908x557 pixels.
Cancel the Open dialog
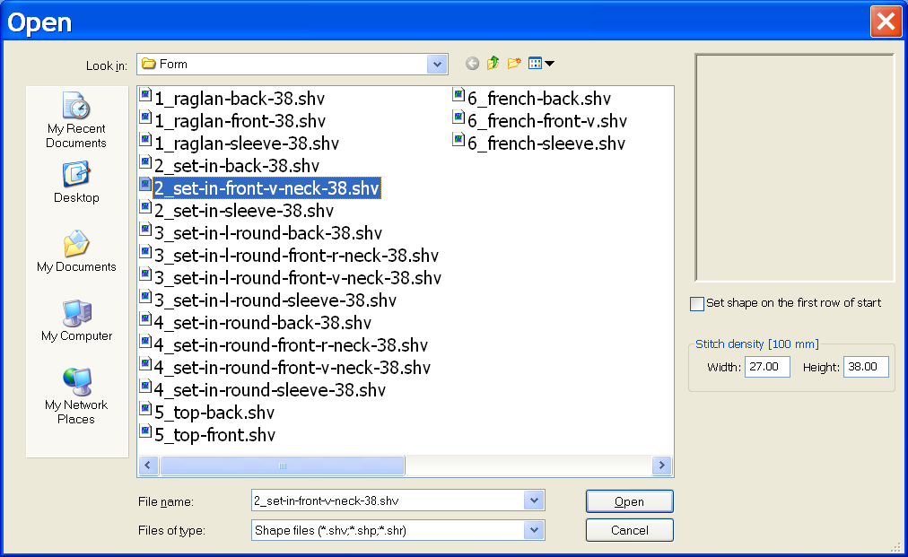pyautogui.click(x=629, y=530)
